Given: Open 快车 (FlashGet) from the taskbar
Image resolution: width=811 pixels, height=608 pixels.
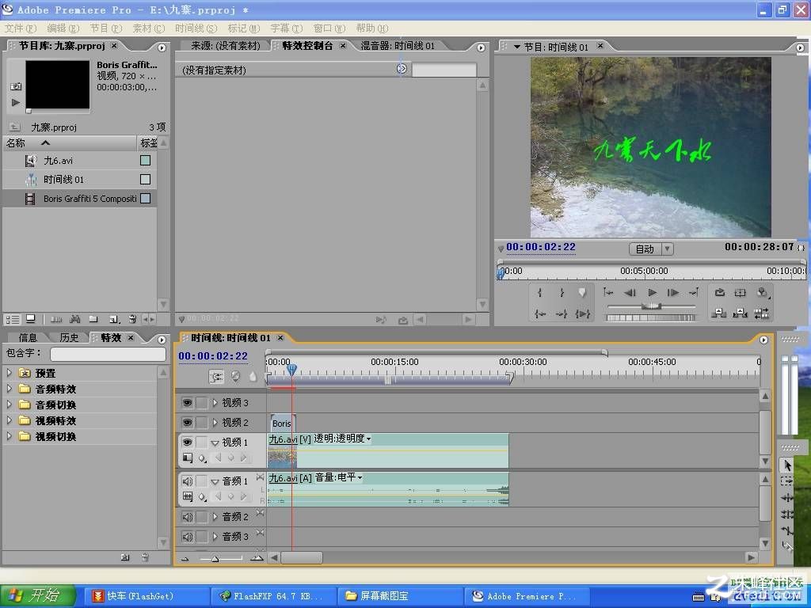Looking at the screenshot, I should coord(147,596).
